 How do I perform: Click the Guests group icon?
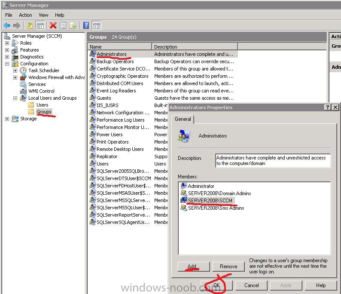[93, 98]
